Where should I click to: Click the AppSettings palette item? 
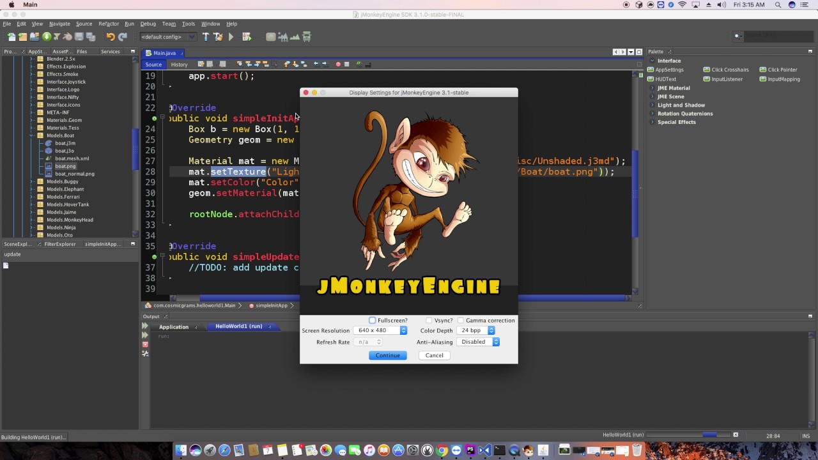[x=665, y=70]
